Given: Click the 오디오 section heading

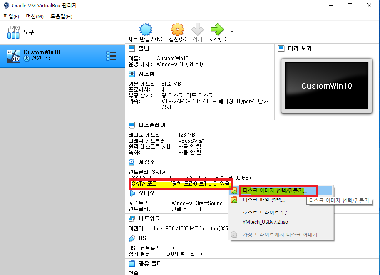Looking at the screenshot, I should point(147,193).
